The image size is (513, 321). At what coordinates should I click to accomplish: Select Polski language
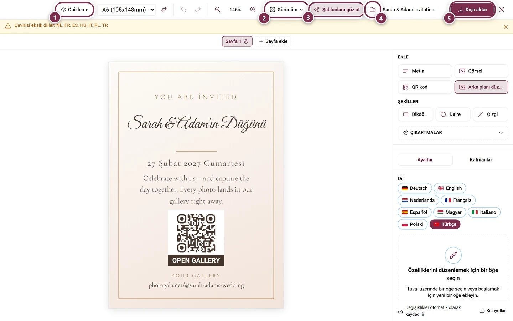[x=413, y=224]
